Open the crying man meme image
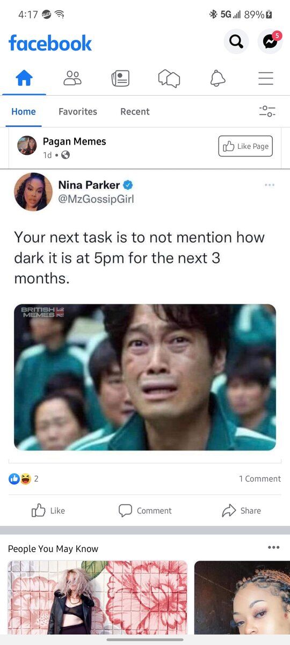Image resolution: width=290 pixels, height=645 pixels. click(x=145, y=377)
